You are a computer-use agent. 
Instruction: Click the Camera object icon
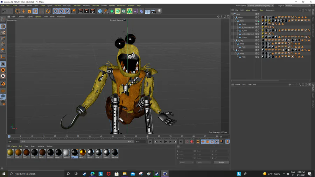153,11
